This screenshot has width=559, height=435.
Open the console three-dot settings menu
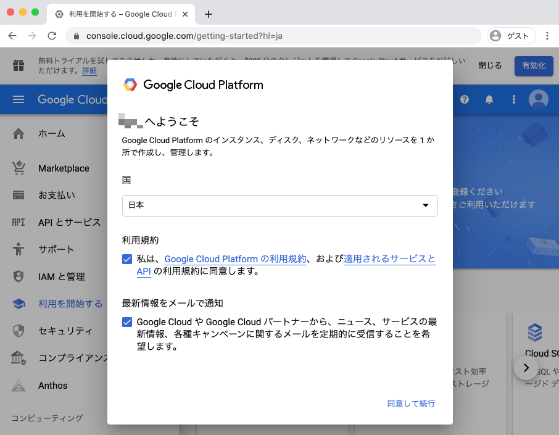pyautogui.click(x=514, y=99)
